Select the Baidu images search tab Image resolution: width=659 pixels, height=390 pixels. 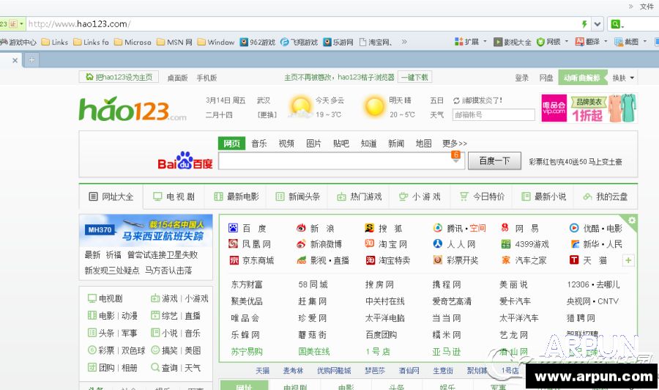click(x=313, y=144)
